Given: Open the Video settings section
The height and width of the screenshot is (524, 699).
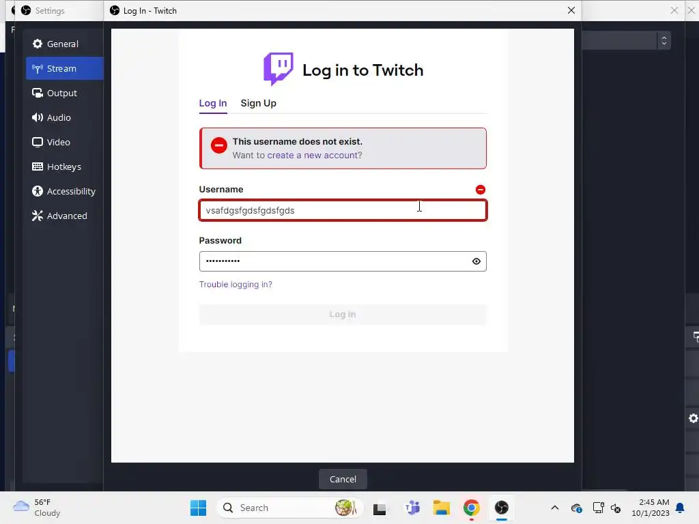Looking at the screenshot, I should (64, 142).
